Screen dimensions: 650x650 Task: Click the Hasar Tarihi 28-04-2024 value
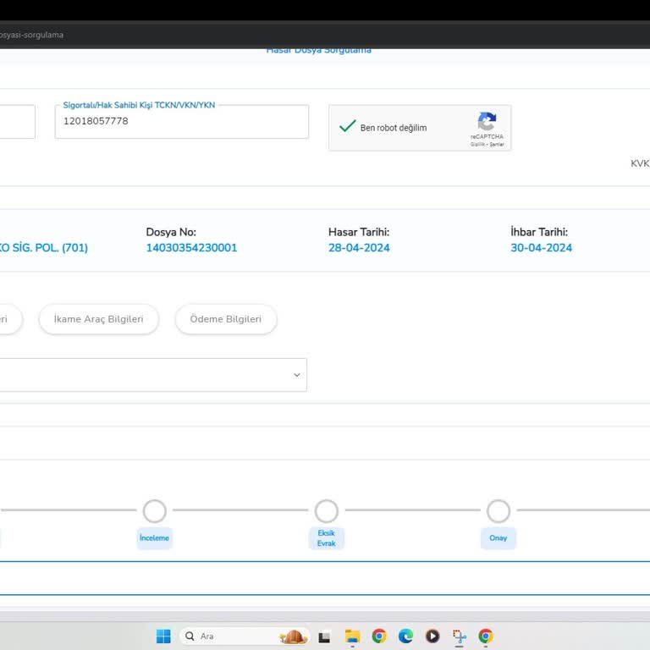click(359, 248)
